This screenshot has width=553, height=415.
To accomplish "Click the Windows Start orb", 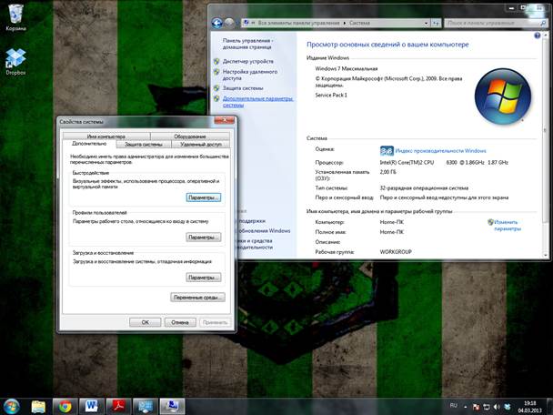I will [12, 407].
